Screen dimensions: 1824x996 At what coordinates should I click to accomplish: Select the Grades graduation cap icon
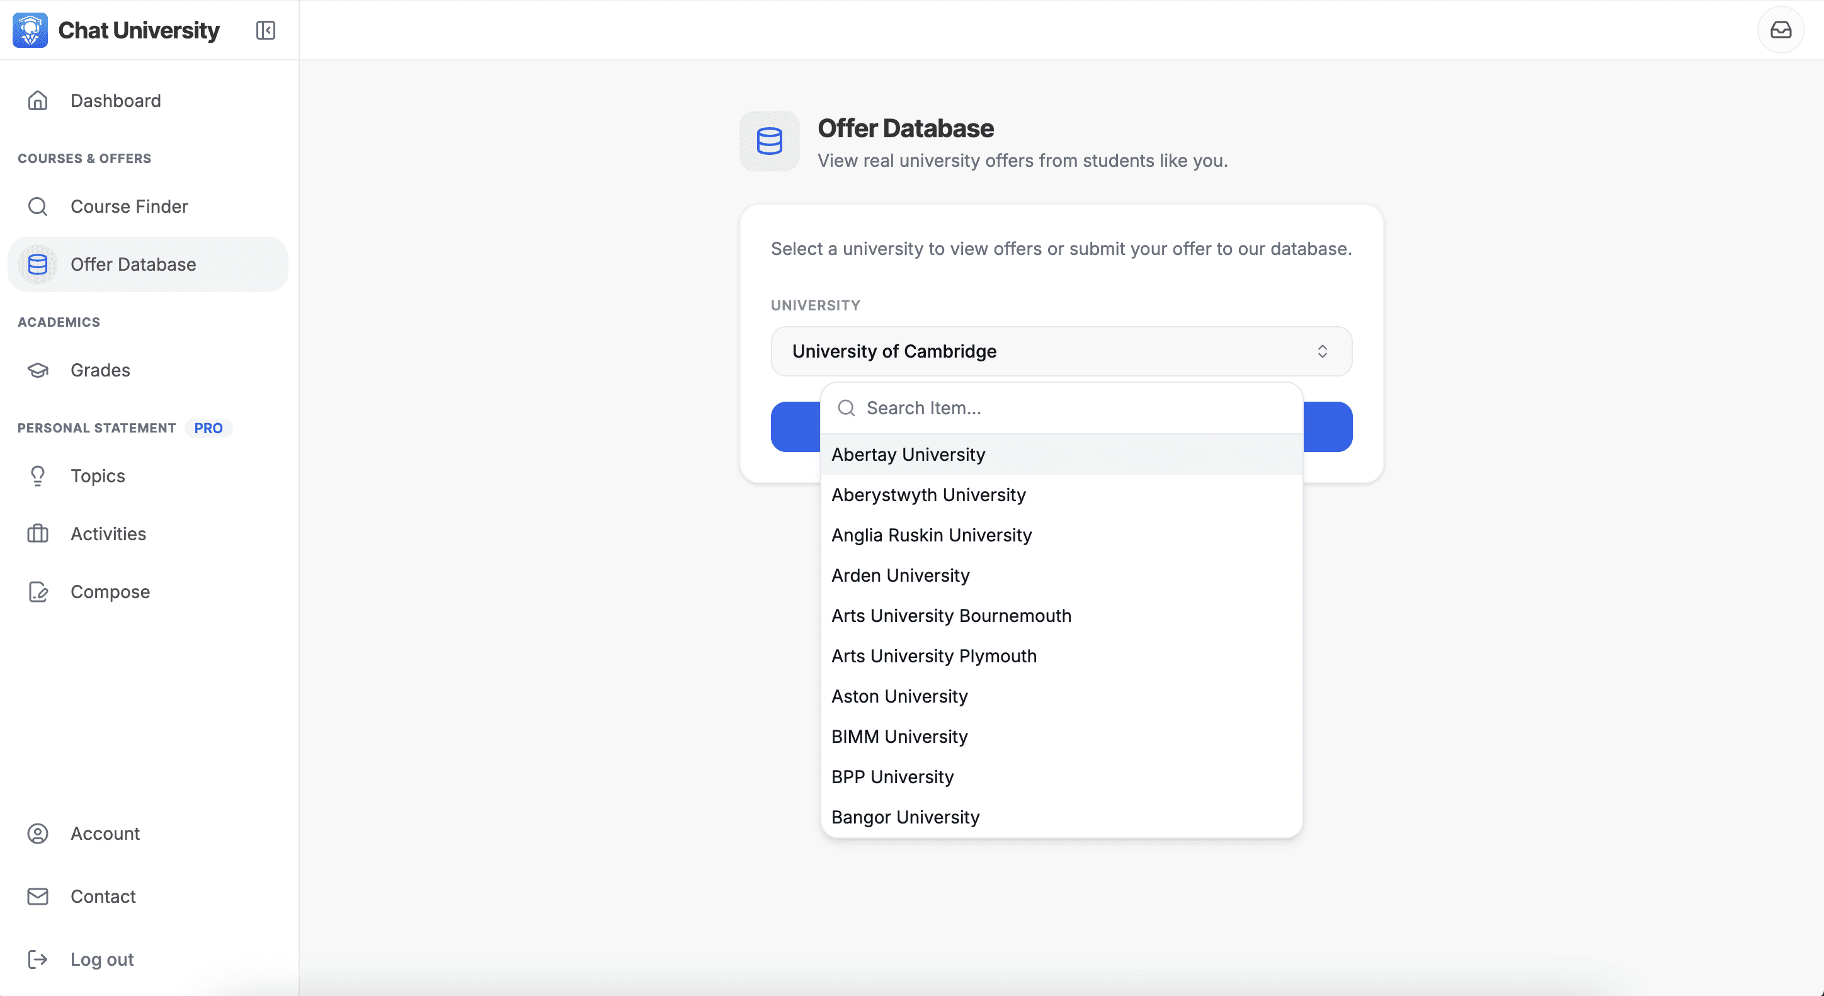pyautogui.click(x=38, y=370)
